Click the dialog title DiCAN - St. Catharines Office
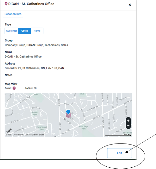This screenshot has height=169, width=156. [x=31, y=4]
